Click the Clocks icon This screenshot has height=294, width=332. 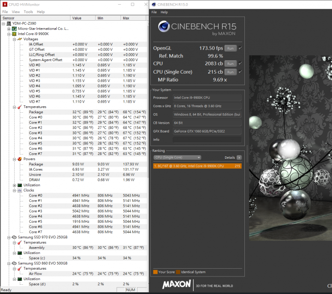point(20,190)
